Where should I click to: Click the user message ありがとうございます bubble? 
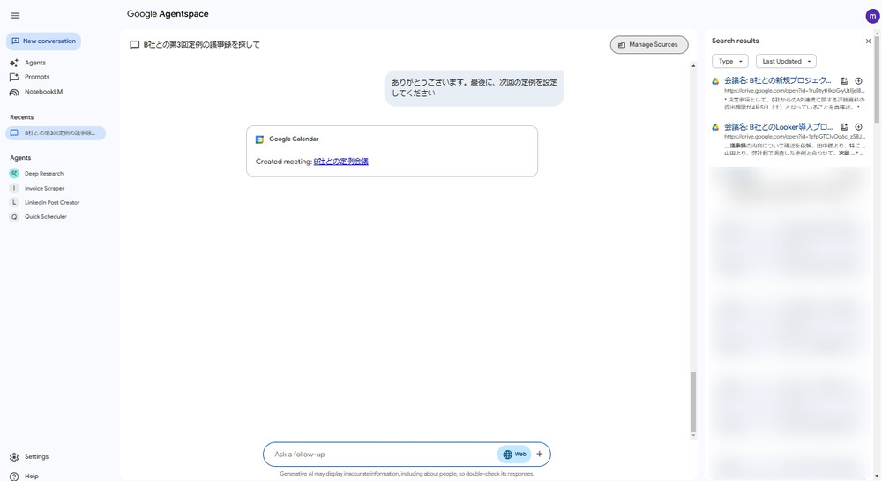[475, 87]
